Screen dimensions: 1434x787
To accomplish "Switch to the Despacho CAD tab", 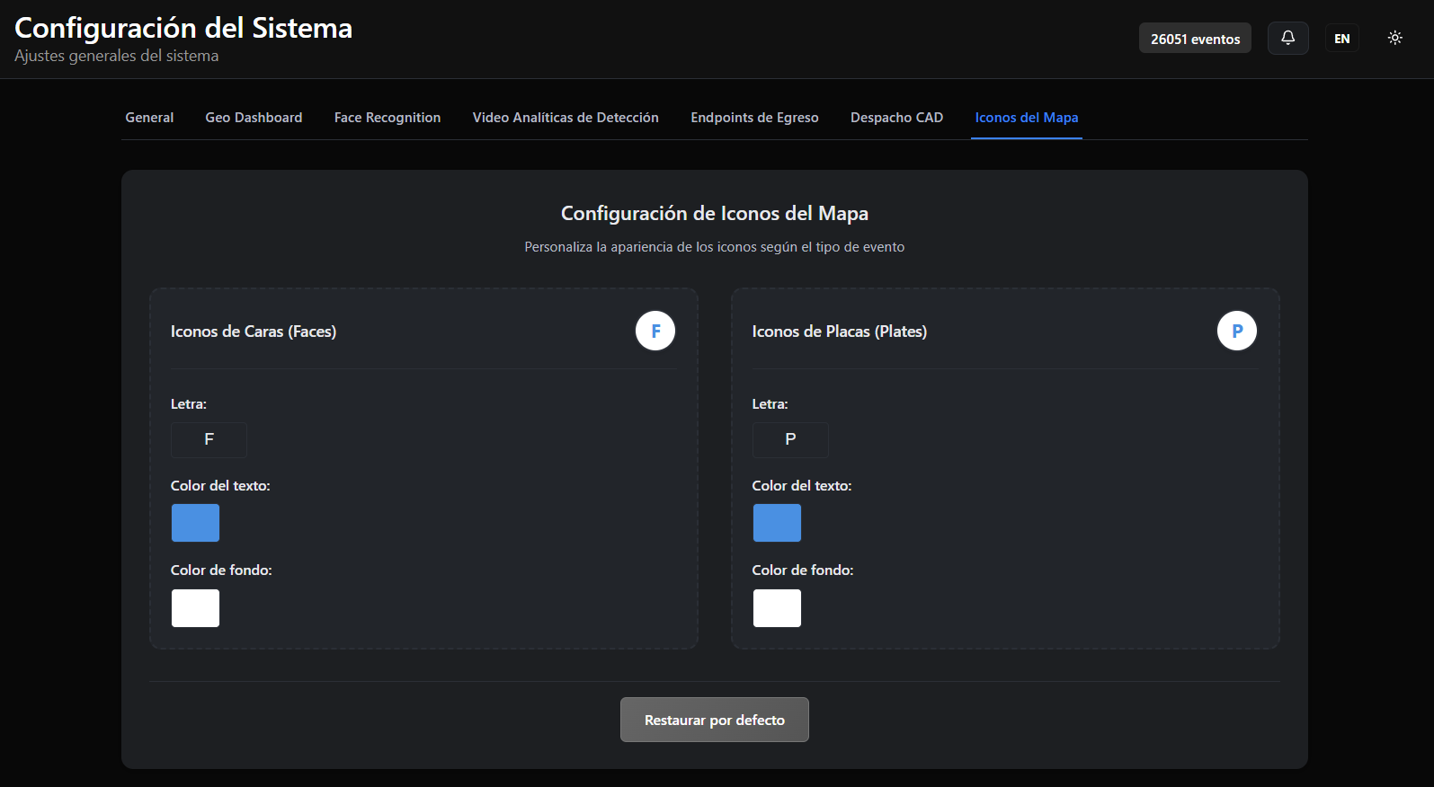I will pyautogui.click(x=896, y=118).
